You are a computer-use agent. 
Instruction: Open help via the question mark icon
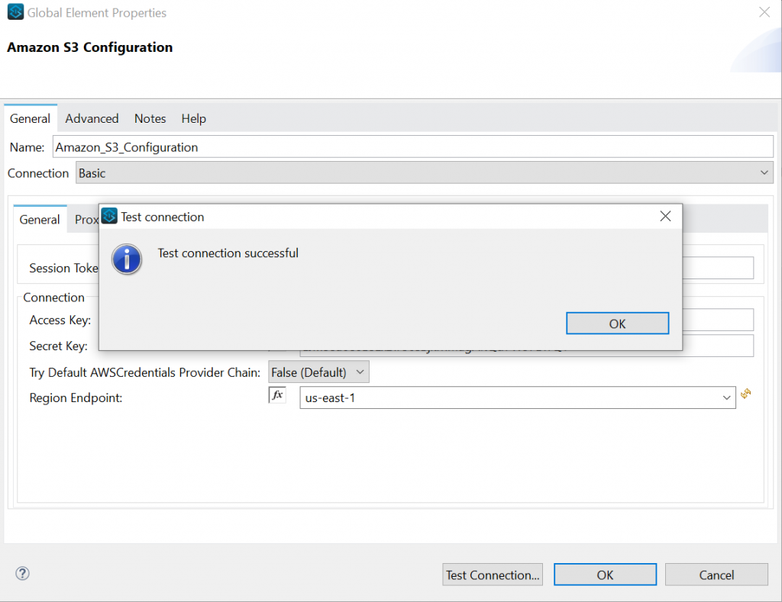point(21,574)
